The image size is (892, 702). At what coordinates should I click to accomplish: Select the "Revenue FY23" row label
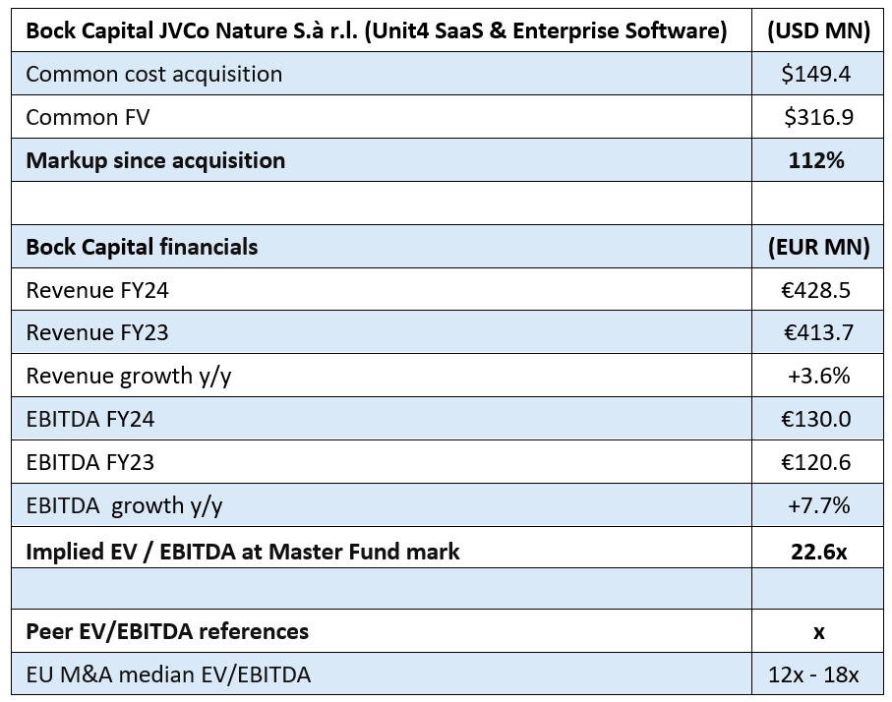coord(97,332)
